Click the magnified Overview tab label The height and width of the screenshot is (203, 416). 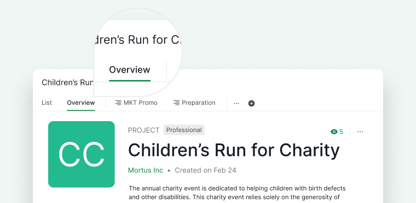(130, 70)
